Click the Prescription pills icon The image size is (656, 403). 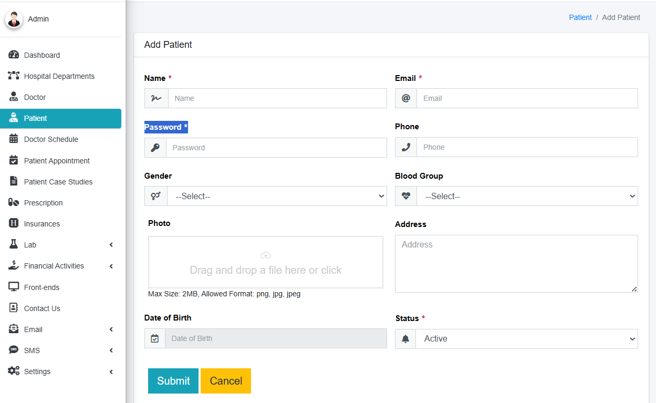(14, 202)
